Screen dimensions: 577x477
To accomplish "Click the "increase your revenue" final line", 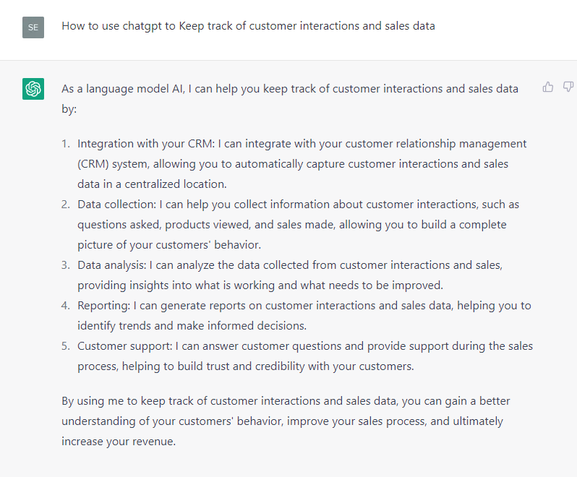I will 119,442.
